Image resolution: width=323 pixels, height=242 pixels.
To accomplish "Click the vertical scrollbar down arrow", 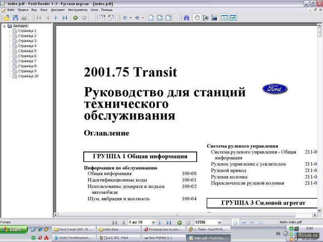I will 319,210.
